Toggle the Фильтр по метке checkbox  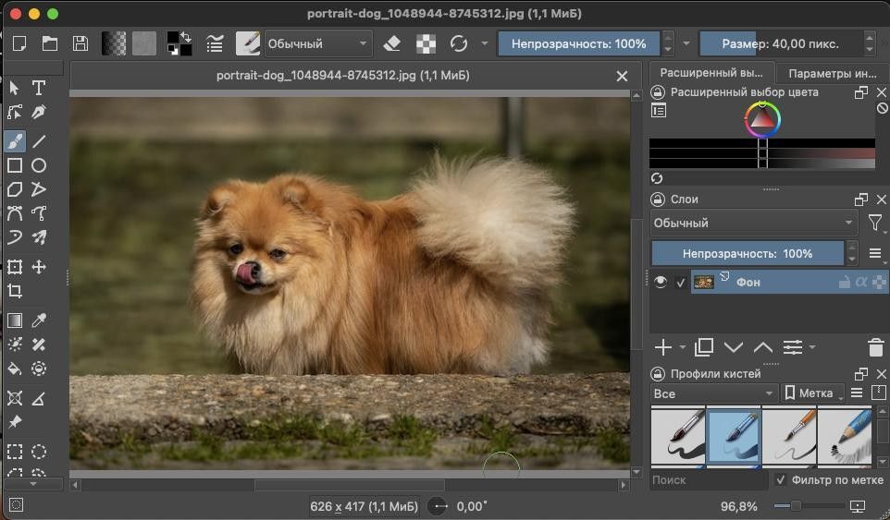point(781,480)
